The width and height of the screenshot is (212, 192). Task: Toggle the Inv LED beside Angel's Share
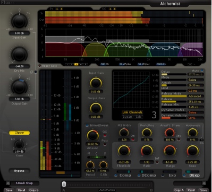(x=179, y=139)
